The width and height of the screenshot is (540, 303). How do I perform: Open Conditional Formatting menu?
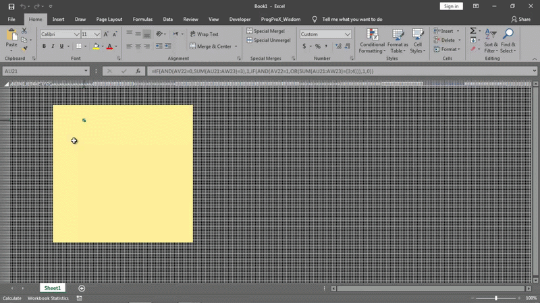point(372,41)
